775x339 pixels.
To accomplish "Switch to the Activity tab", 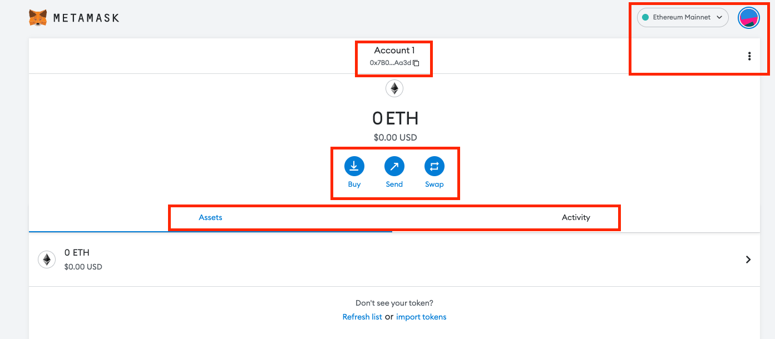I will pyautogui.click(x=576, y=217).
